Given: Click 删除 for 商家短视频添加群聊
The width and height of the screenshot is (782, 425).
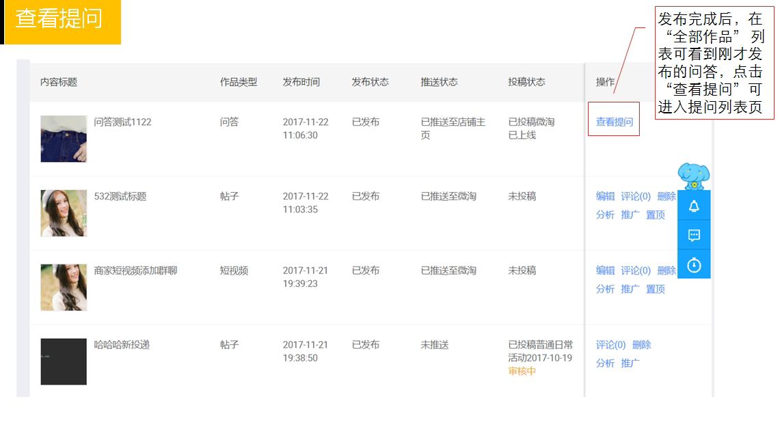Looking at the screenshot, I should point(666,271).
